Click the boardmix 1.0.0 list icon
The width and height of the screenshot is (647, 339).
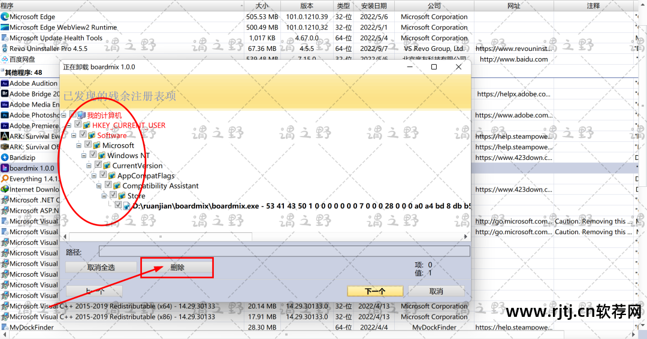coord(5,168)
